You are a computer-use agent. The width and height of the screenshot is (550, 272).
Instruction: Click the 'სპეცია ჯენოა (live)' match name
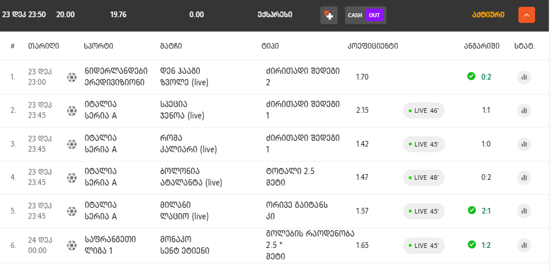tap(182, 111)
